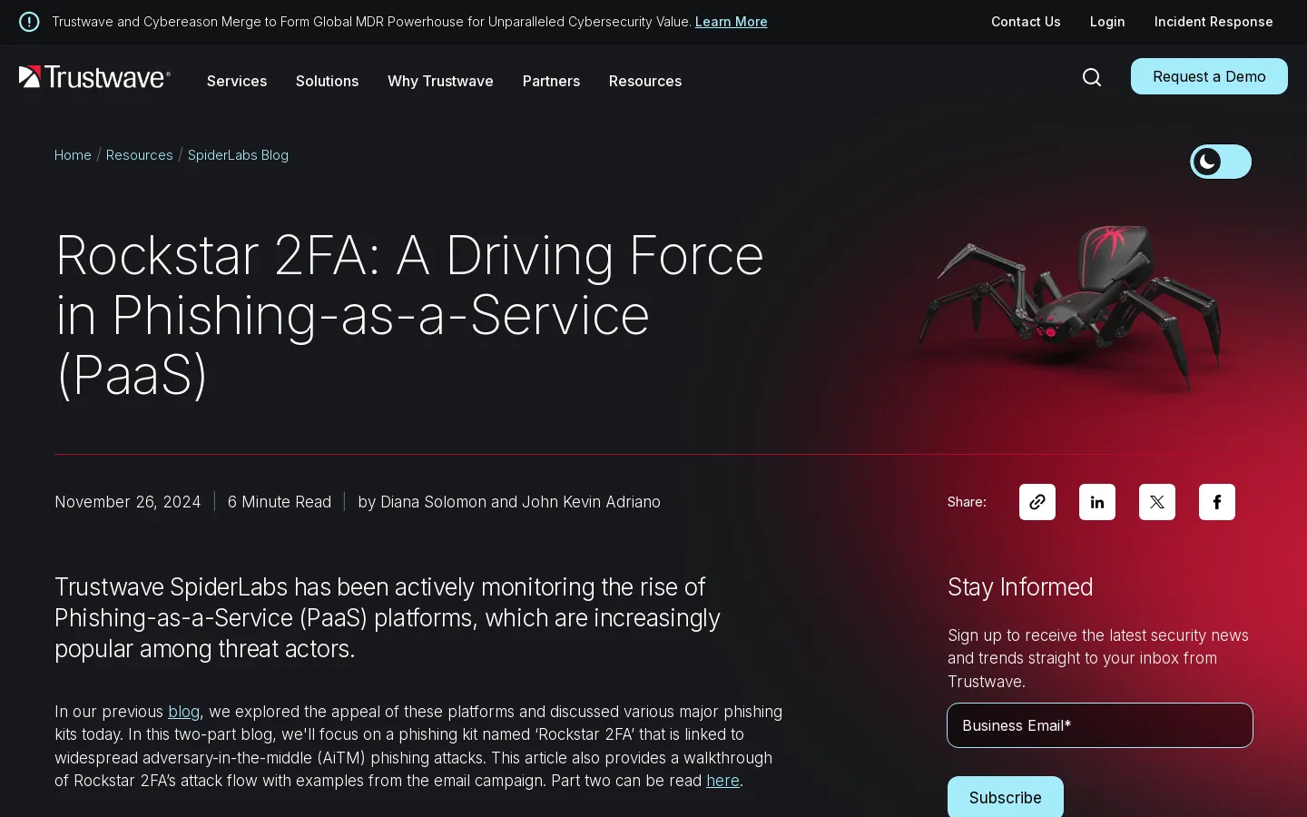Open the Why Trustwave dropdown
1307x817 pixels.
point(440,81)
